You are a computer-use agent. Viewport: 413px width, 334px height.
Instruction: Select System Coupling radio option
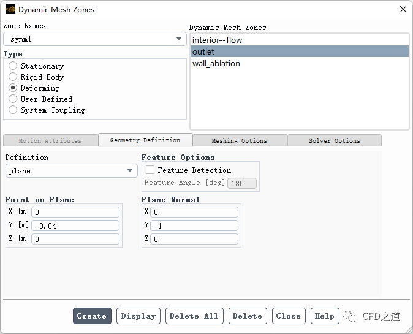(x=13, y=110)
